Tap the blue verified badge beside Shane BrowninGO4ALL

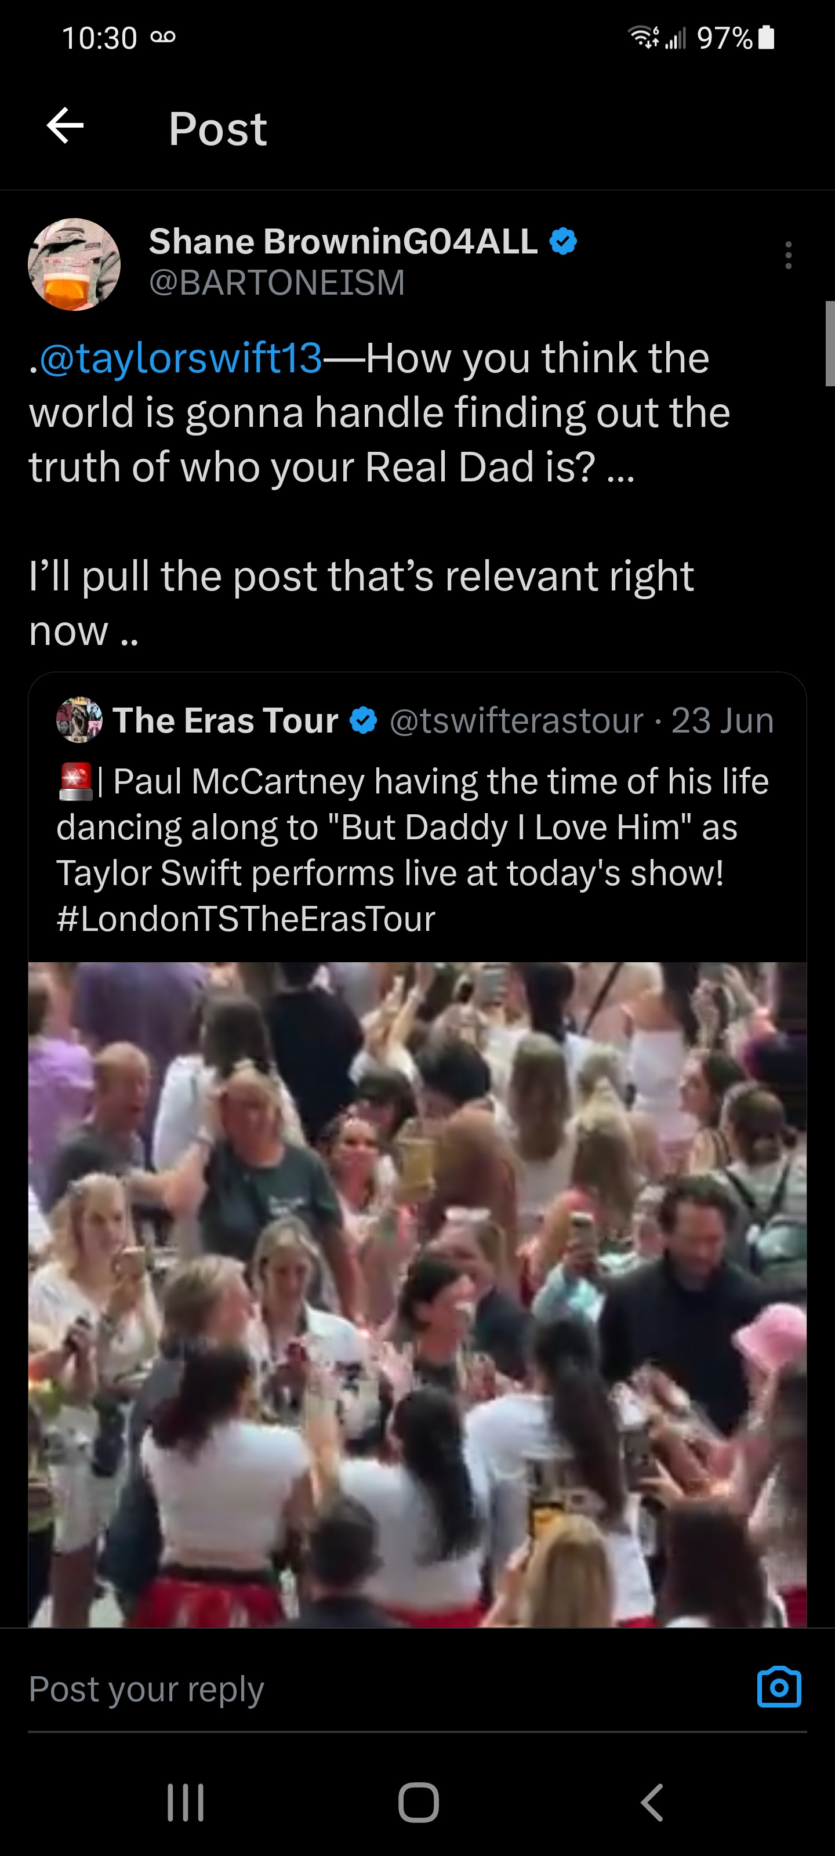[x=562, y=241]
